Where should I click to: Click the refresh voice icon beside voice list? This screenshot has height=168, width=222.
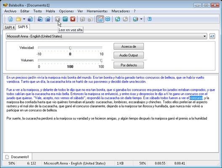point(212,36)
